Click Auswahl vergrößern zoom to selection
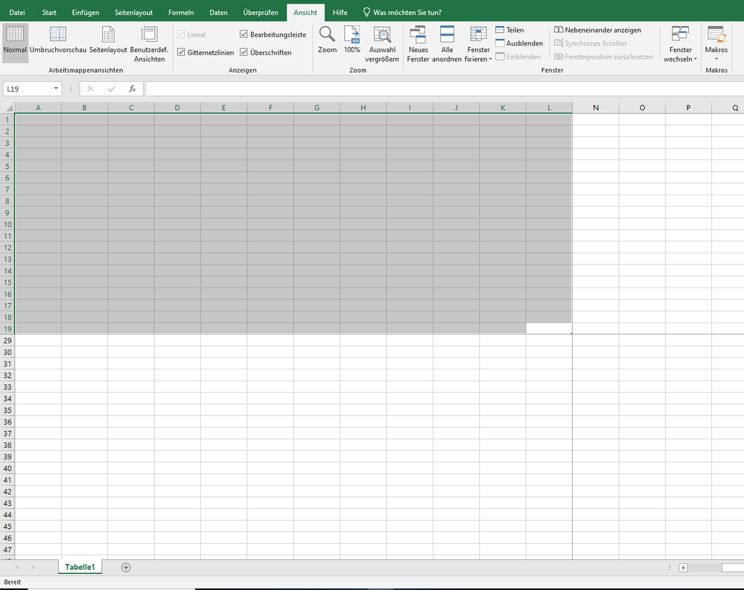Viewport: 744px width, 590px height. (x=382, y=44)
